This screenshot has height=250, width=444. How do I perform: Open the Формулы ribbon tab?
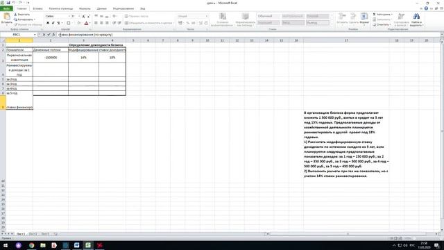click(x=85, y=8)
